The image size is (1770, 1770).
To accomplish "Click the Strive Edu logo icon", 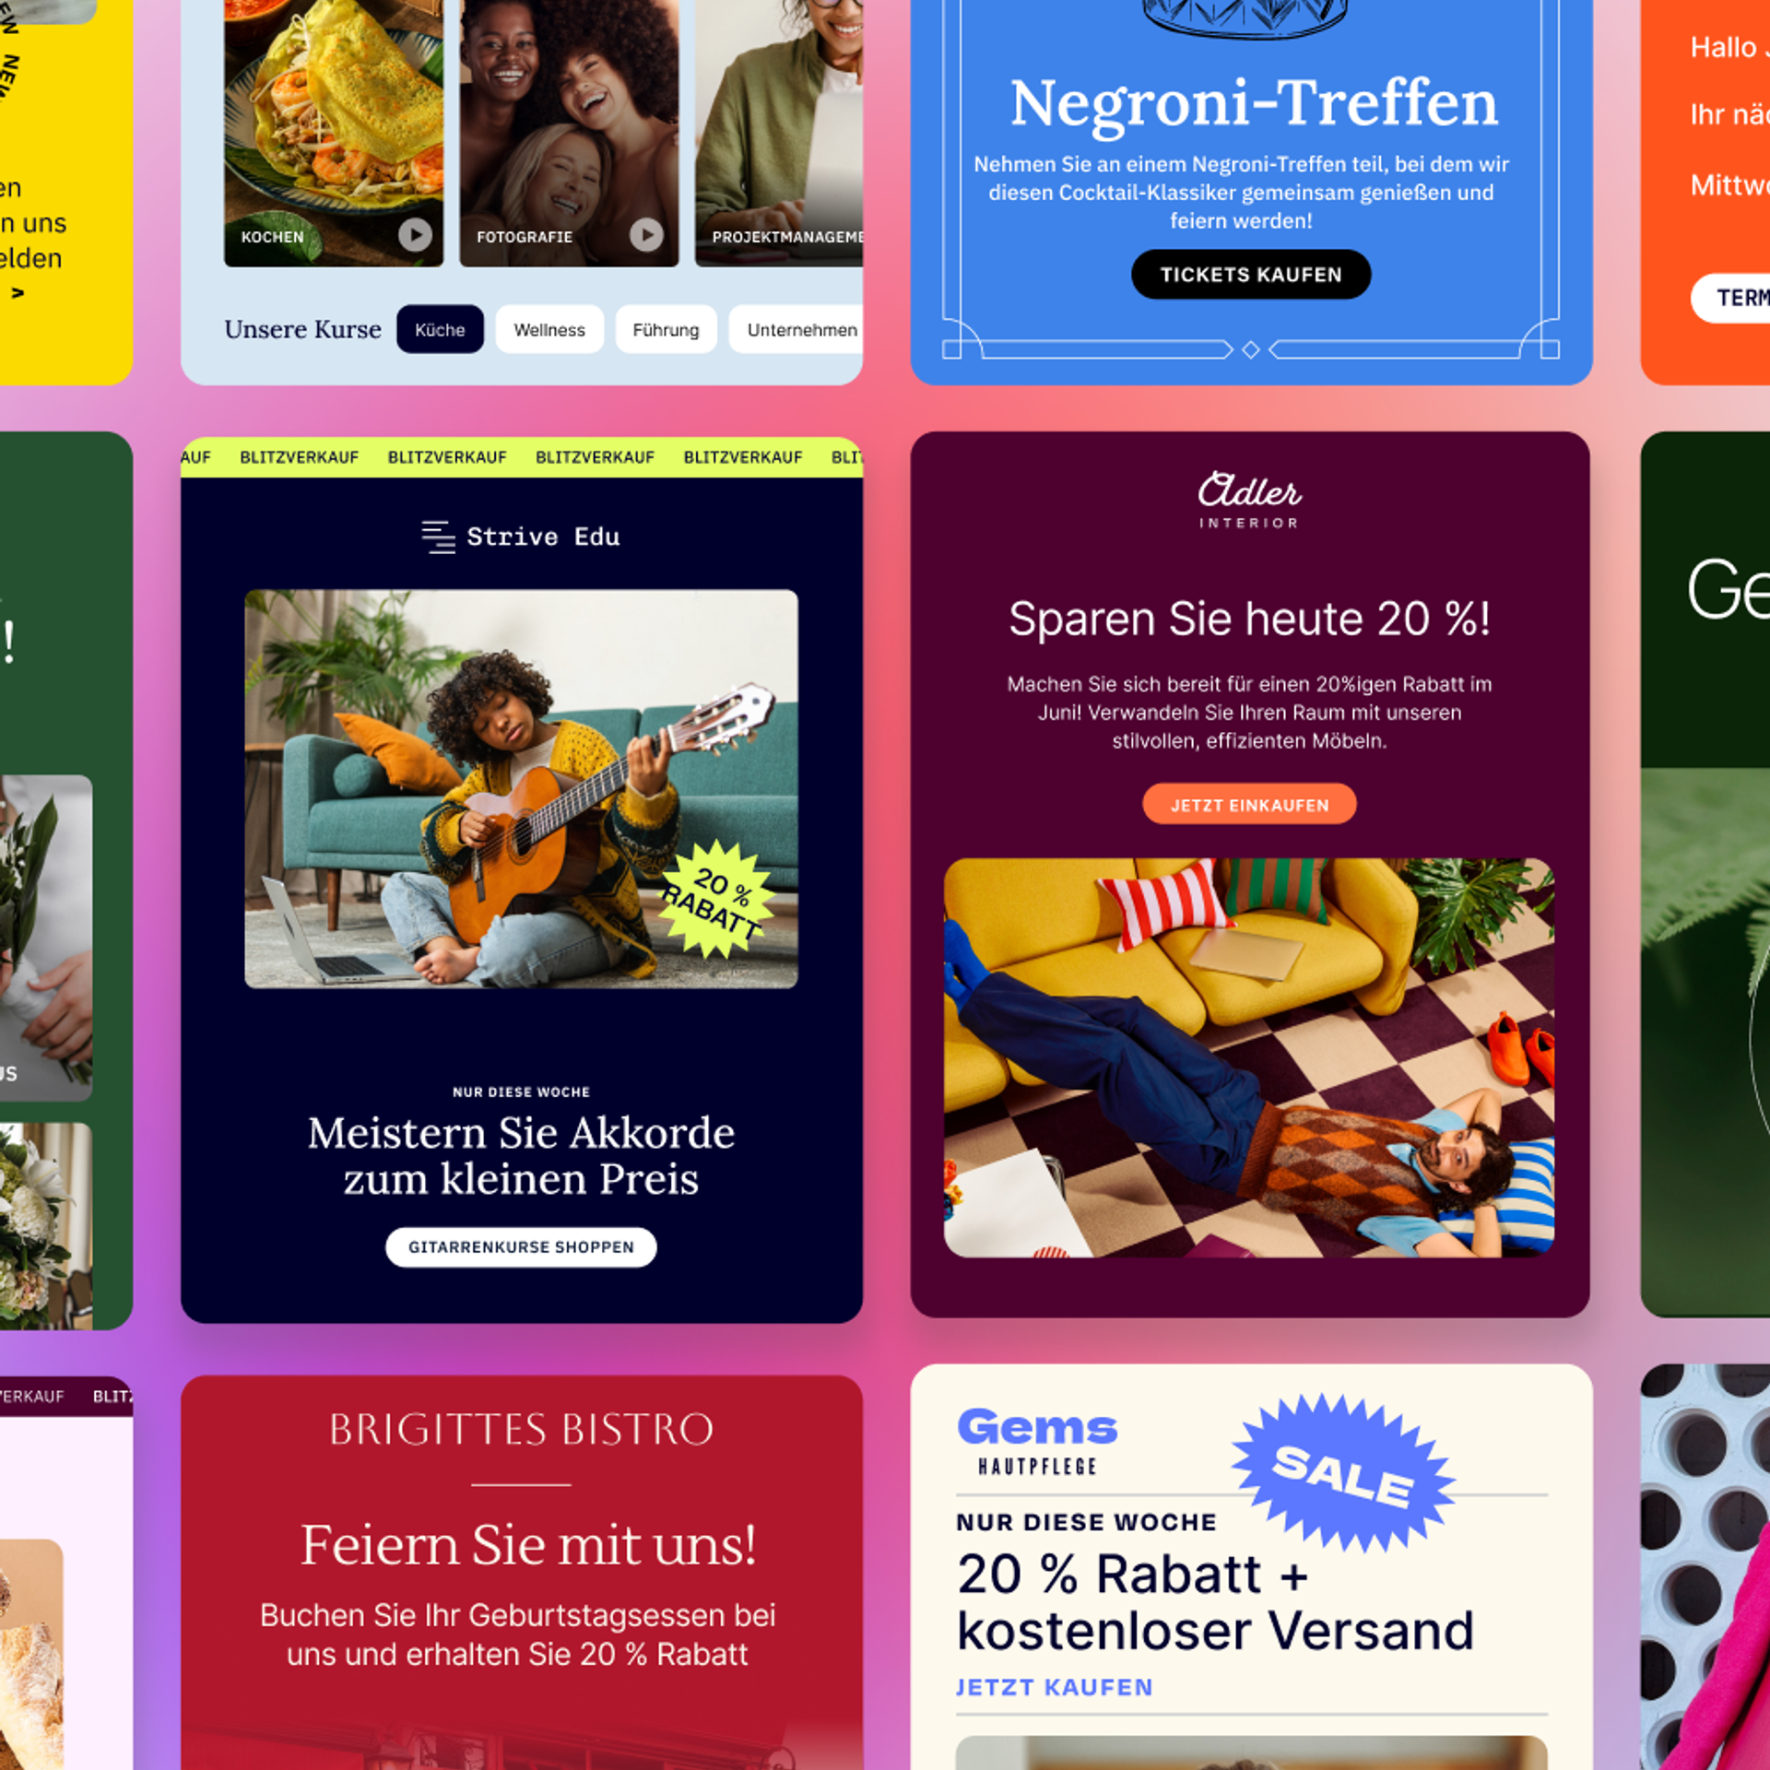I will (438, 537).
